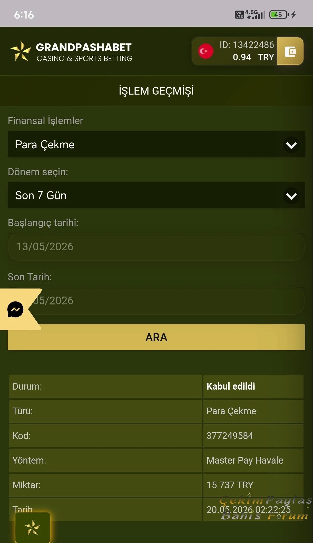Open the Dönem seçin period selector

156,195
